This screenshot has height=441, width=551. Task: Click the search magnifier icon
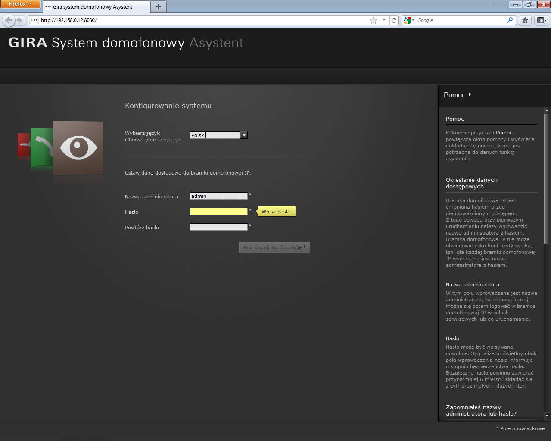click(x=510, y=20)
